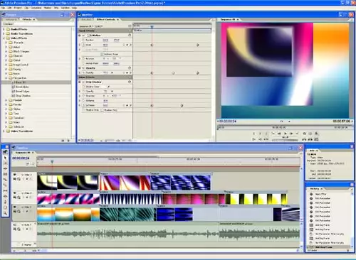Viewport: 356px width, 260px height.
Task: Click the Shadow Color swatch
Action: pyautogui.click(x=104, y=87)
